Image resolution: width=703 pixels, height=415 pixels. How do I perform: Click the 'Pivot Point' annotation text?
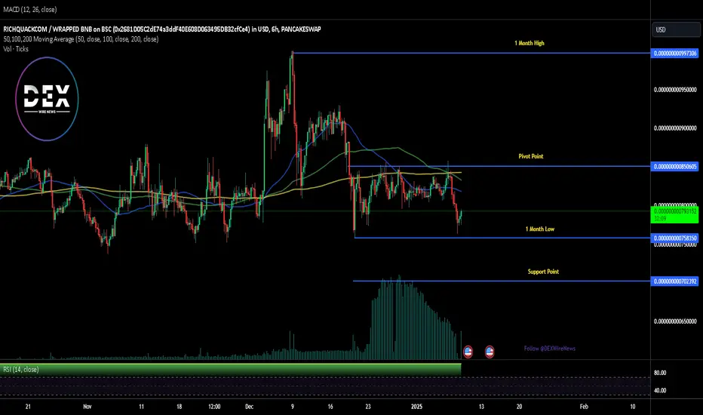tap(531, 156)
